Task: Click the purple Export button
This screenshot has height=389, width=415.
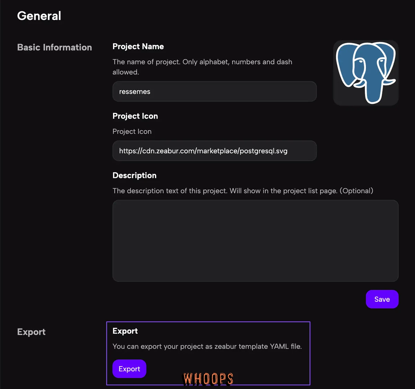Action: pos(129,369)
